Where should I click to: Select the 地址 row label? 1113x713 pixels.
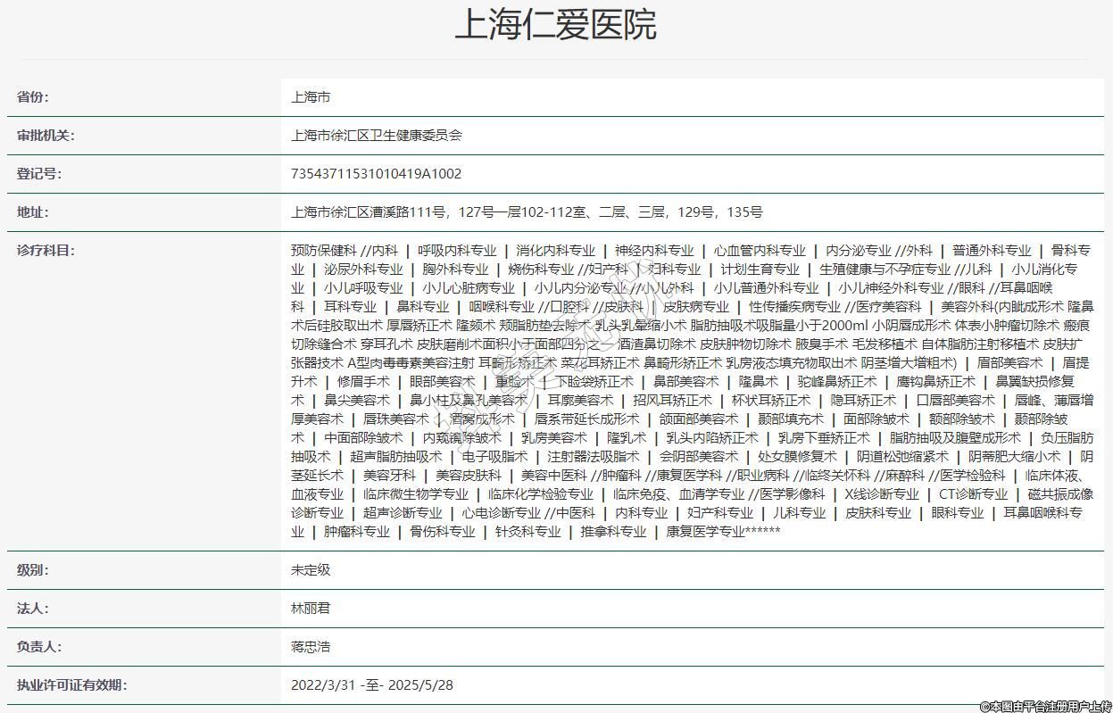coord(33,212)
